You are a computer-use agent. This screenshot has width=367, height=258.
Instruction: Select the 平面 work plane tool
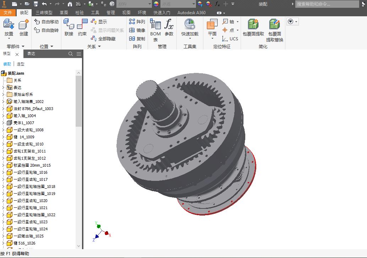coord(212,28)
